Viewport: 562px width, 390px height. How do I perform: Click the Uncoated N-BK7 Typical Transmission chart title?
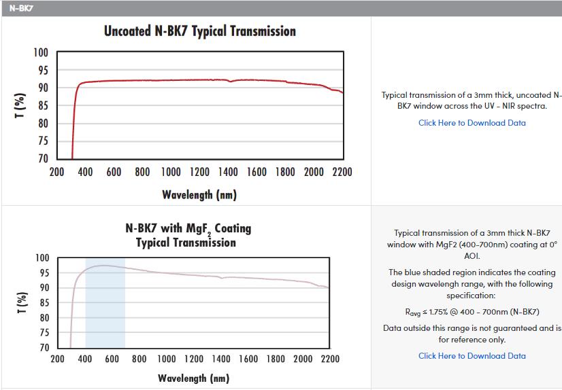pyautogui.click(x=199, y=31)
